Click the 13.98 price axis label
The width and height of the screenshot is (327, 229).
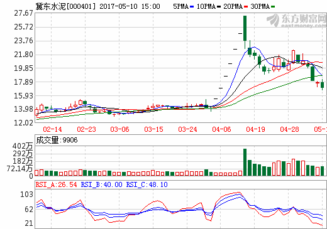click(x=24, y=109)
